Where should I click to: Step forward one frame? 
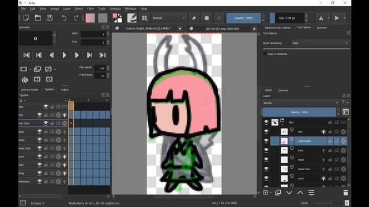point(77,55)
